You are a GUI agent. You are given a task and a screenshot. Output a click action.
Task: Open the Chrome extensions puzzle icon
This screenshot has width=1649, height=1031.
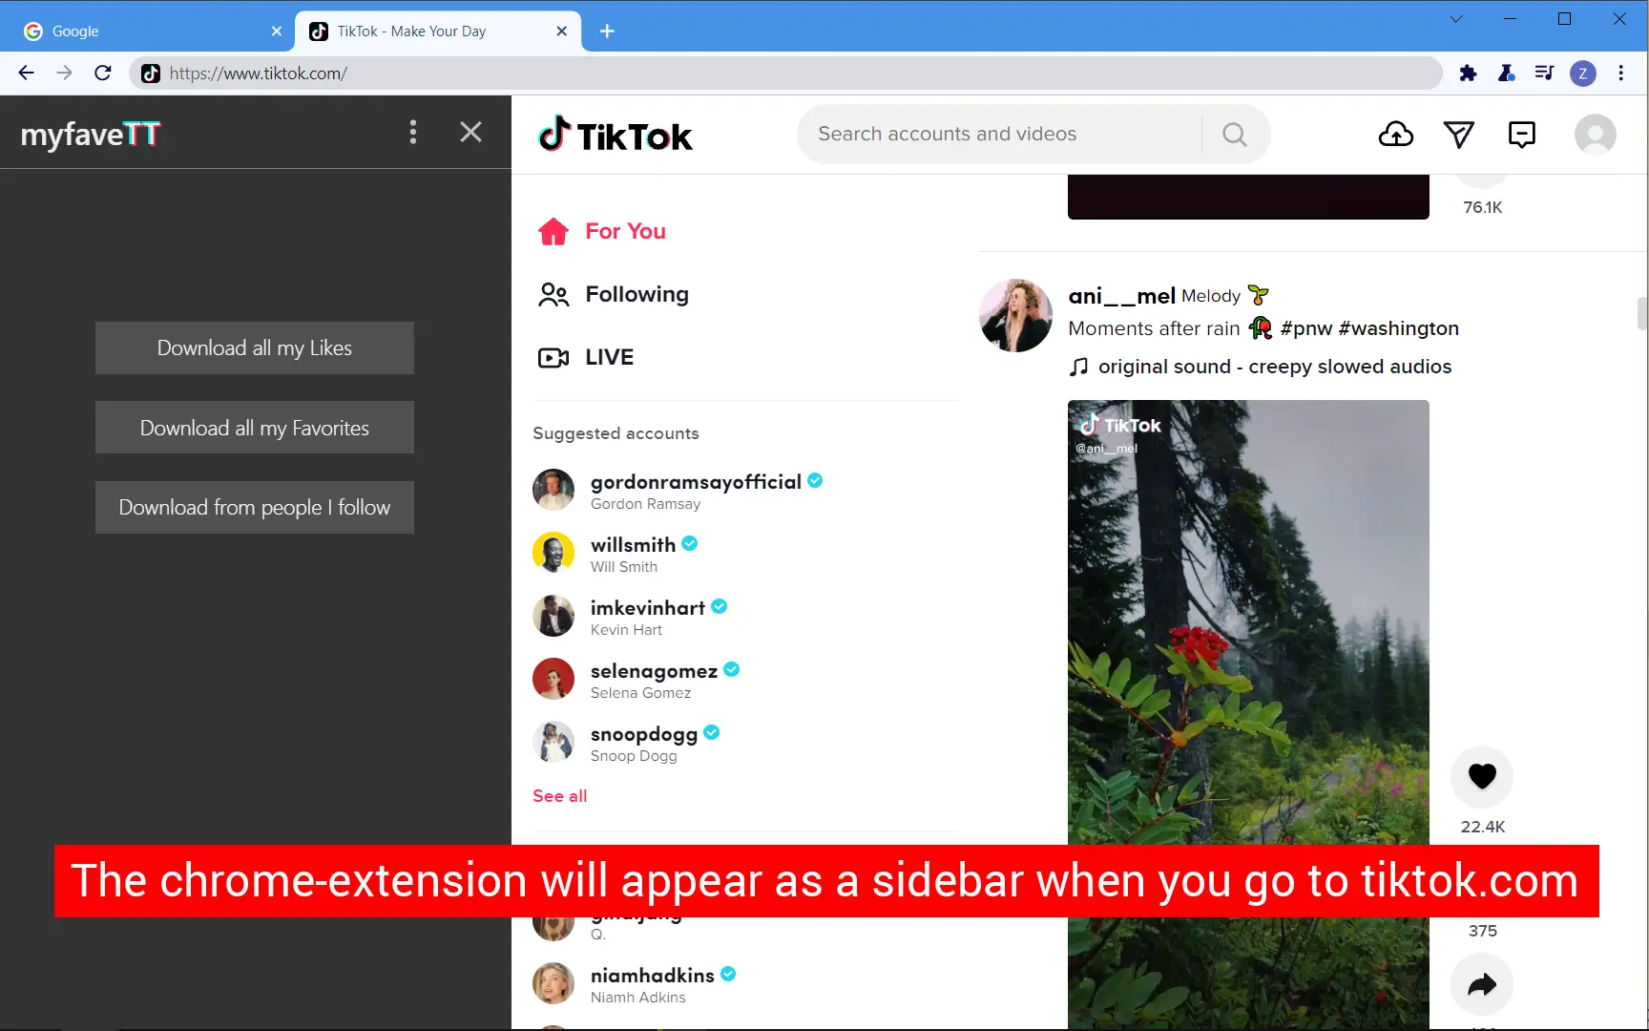[x=1469, y=73]
